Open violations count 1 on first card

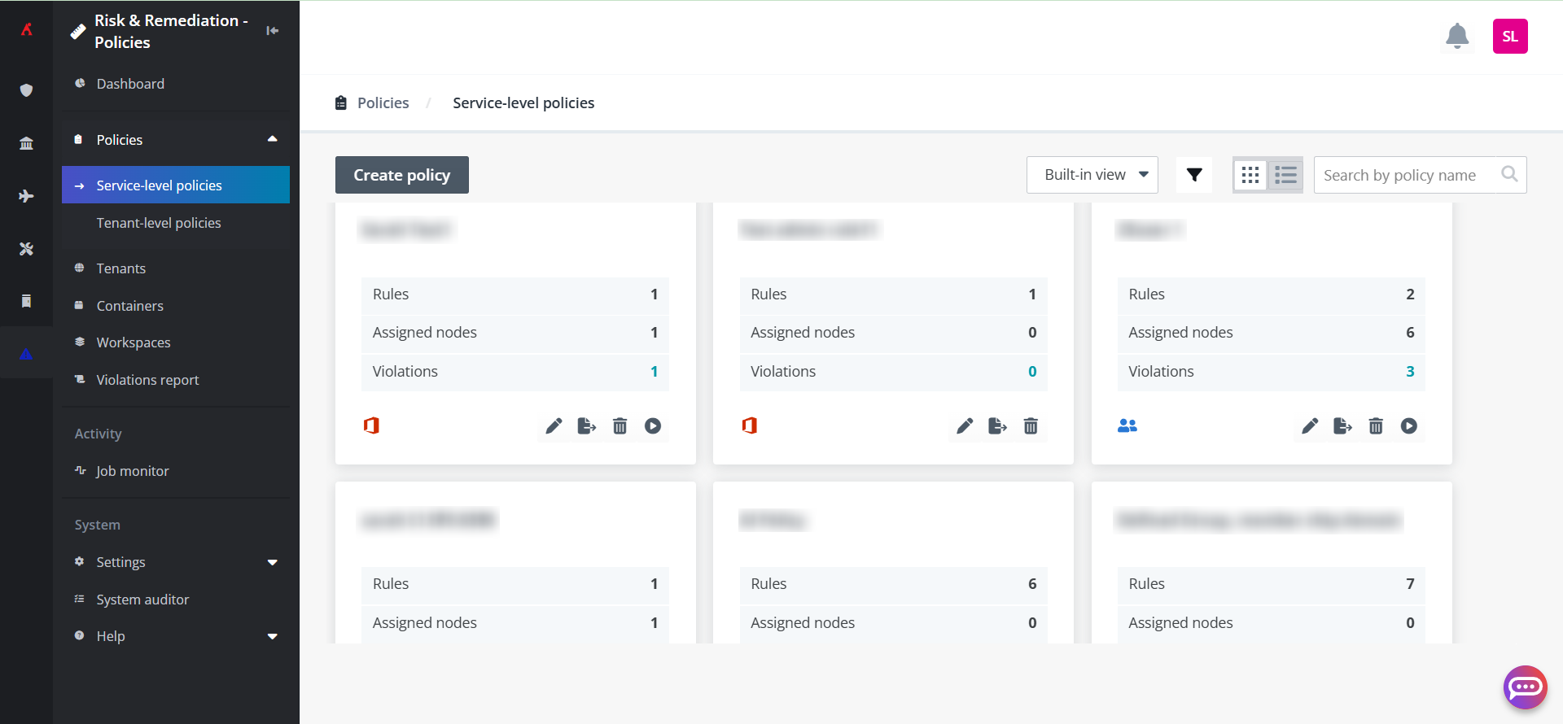(655, 372)
